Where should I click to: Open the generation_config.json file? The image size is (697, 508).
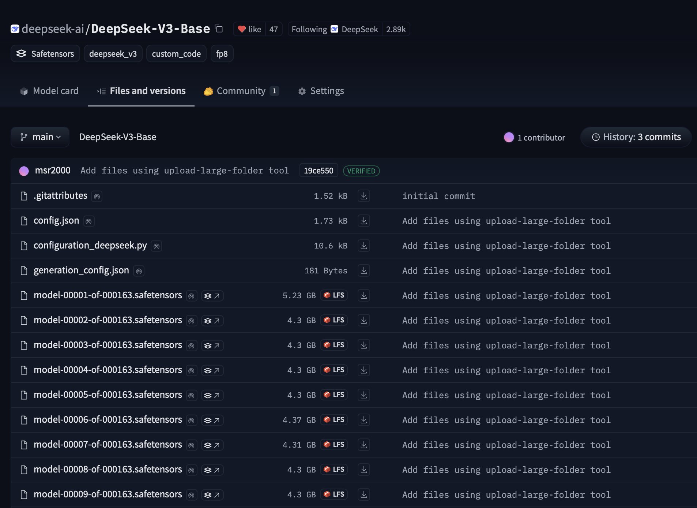tap(81, 270)
